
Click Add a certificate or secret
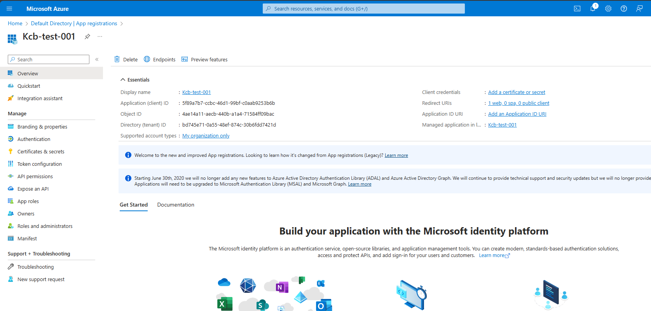click(517, 92)
